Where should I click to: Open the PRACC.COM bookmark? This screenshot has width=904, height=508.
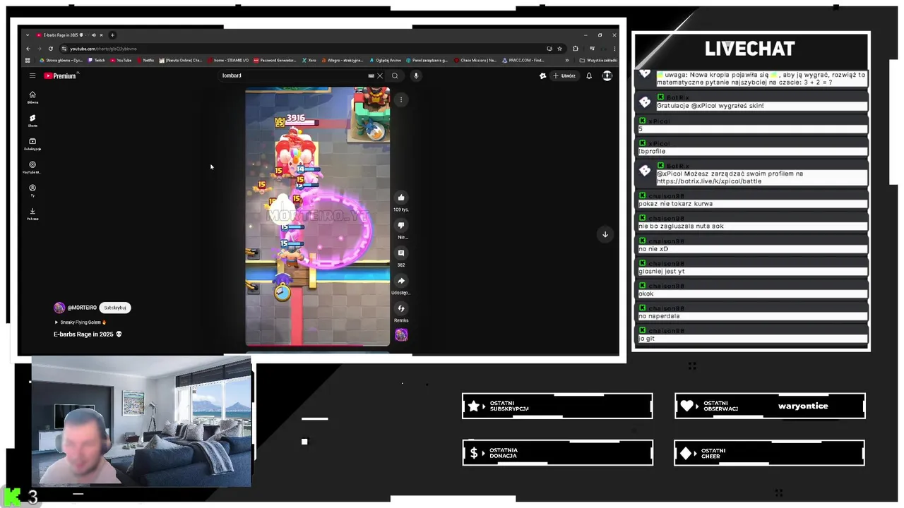(x=523, y=60)
